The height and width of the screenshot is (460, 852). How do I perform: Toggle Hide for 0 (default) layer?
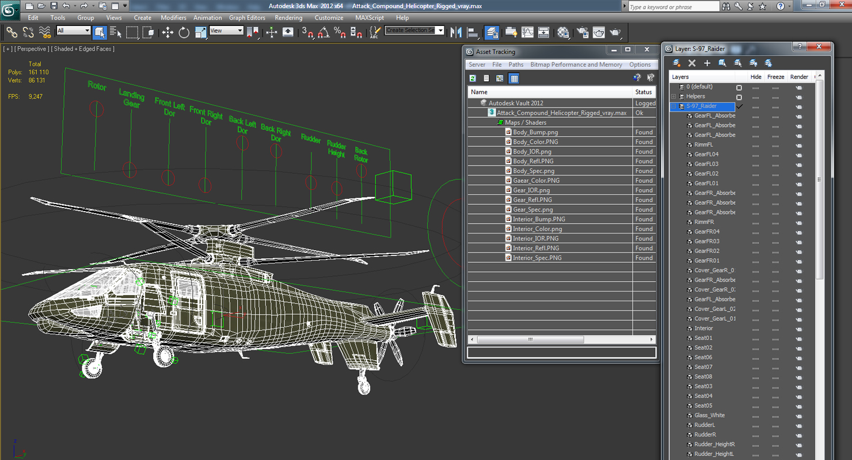pyautogui.click(x=755, y=87)
